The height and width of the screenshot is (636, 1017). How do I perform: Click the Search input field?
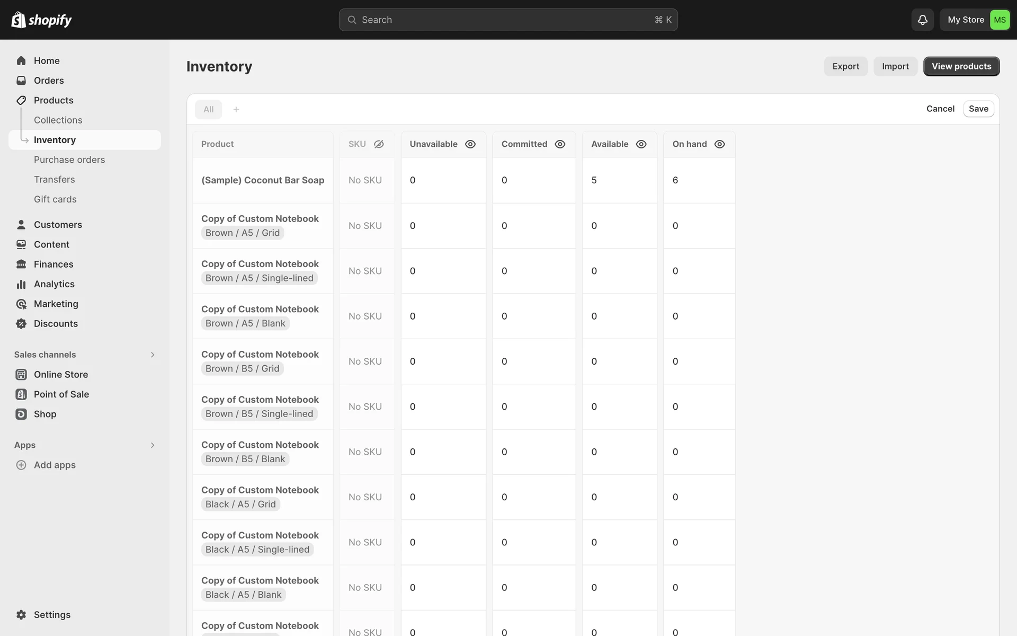(508, 20)
